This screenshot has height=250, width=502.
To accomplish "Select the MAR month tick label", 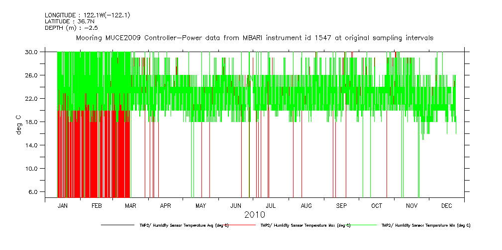I will [130, 205].
